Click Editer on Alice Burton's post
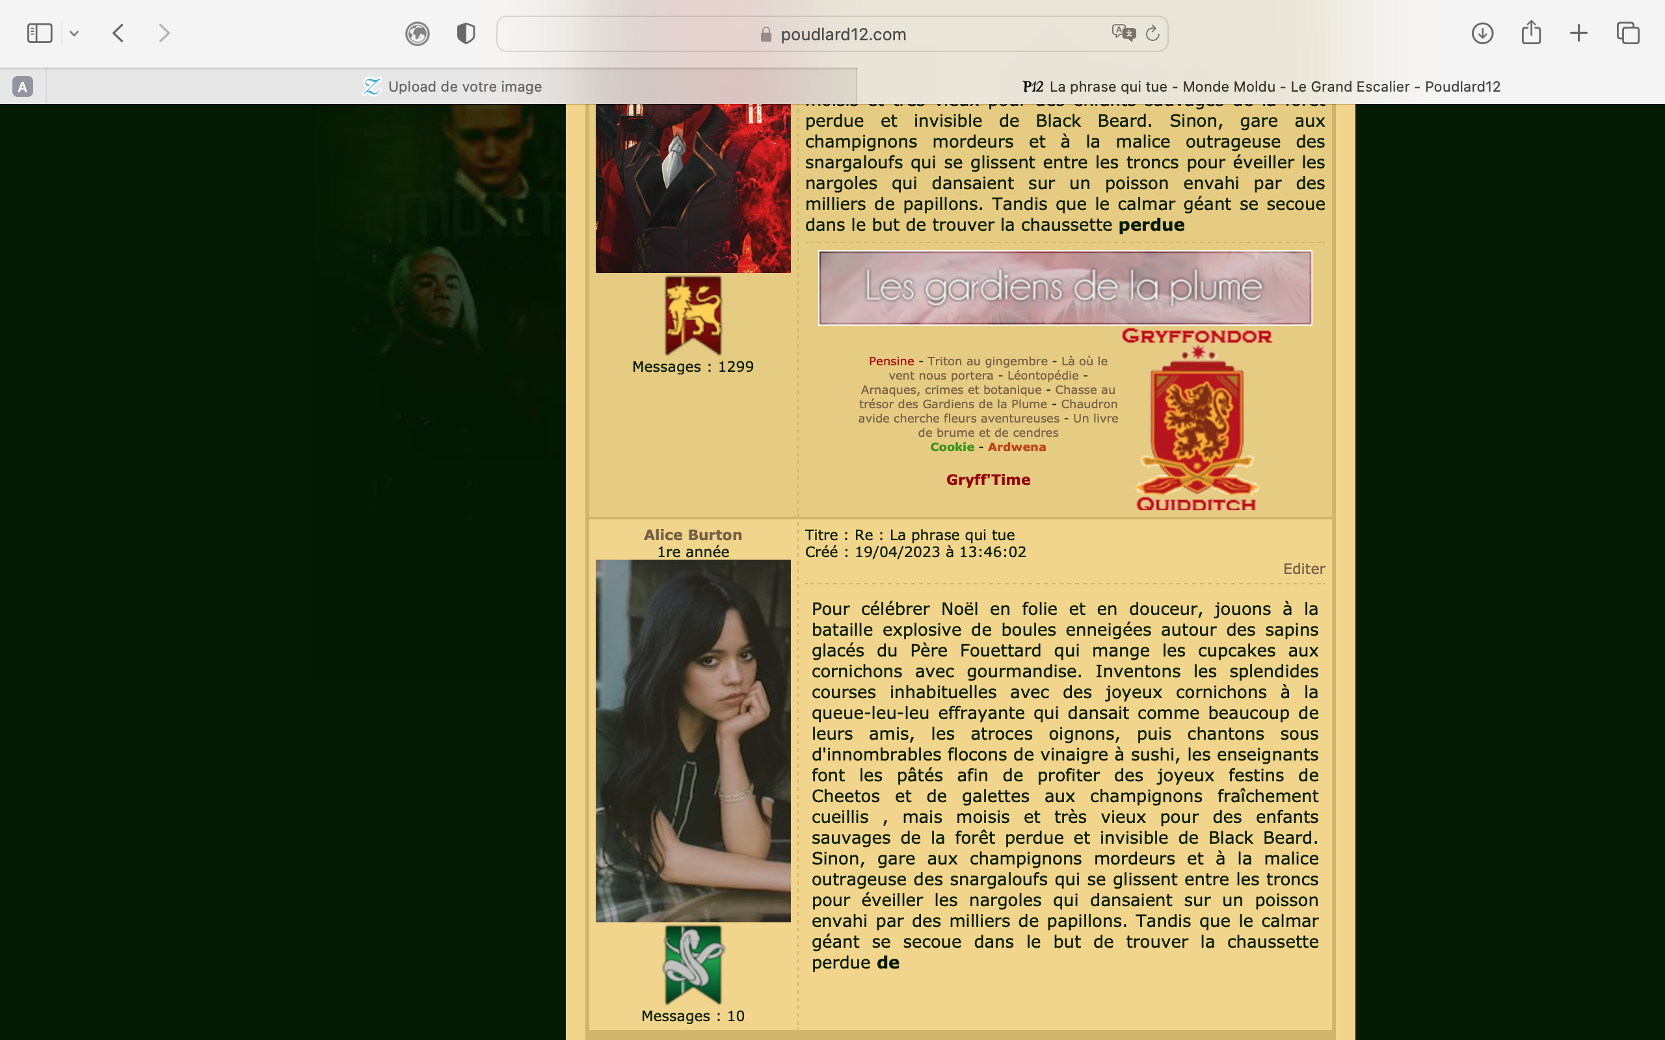 [x=1303, y=569]
